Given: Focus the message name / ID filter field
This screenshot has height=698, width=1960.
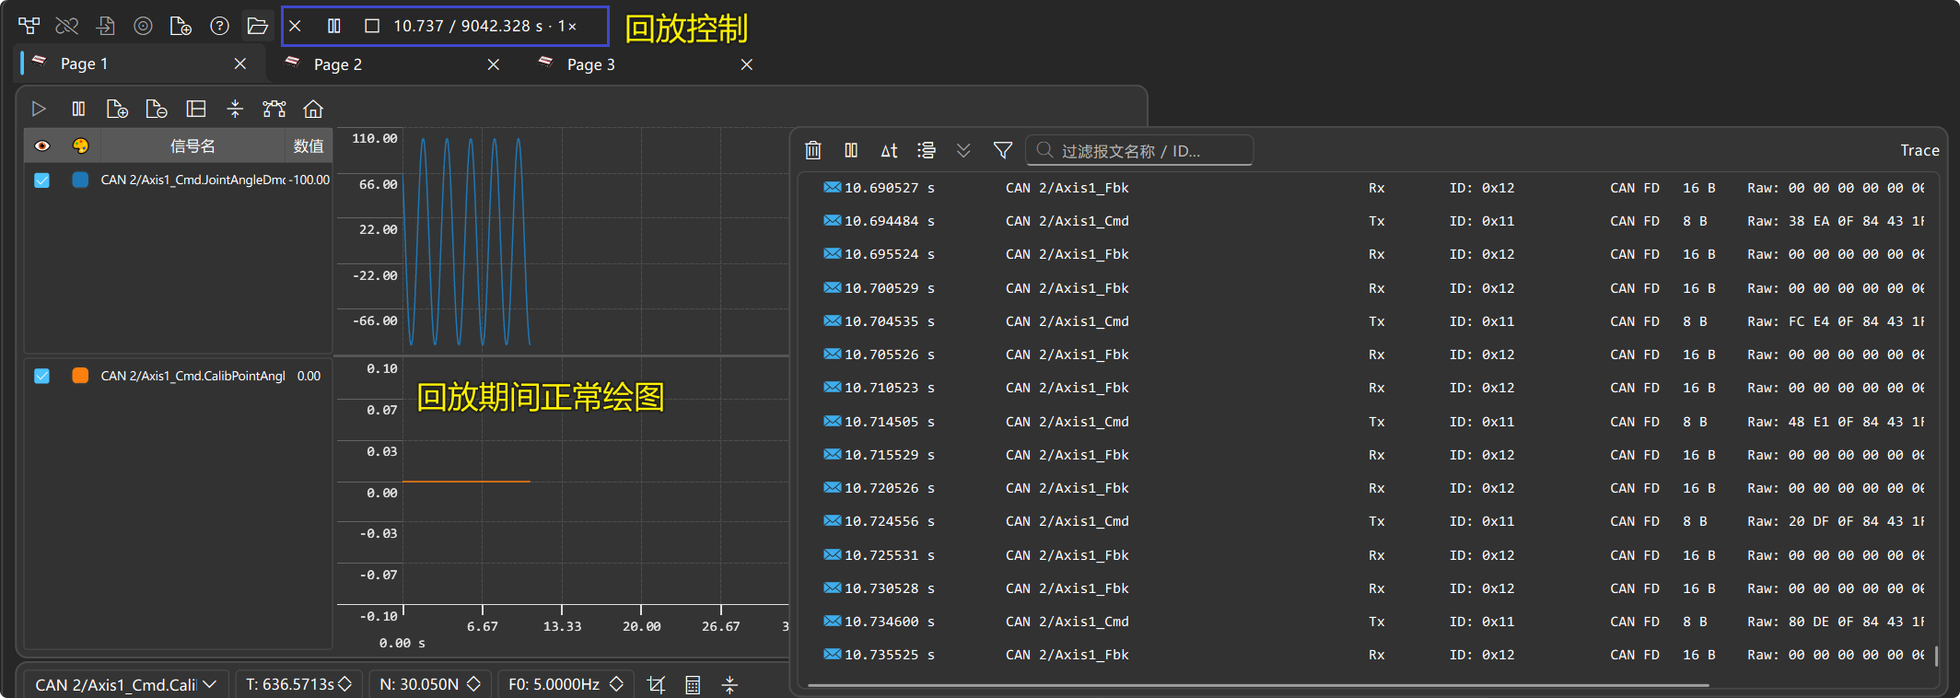Looking at the screenshot, I should 1139,150.
